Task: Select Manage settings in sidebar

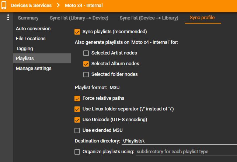Action: click(34, 68)
